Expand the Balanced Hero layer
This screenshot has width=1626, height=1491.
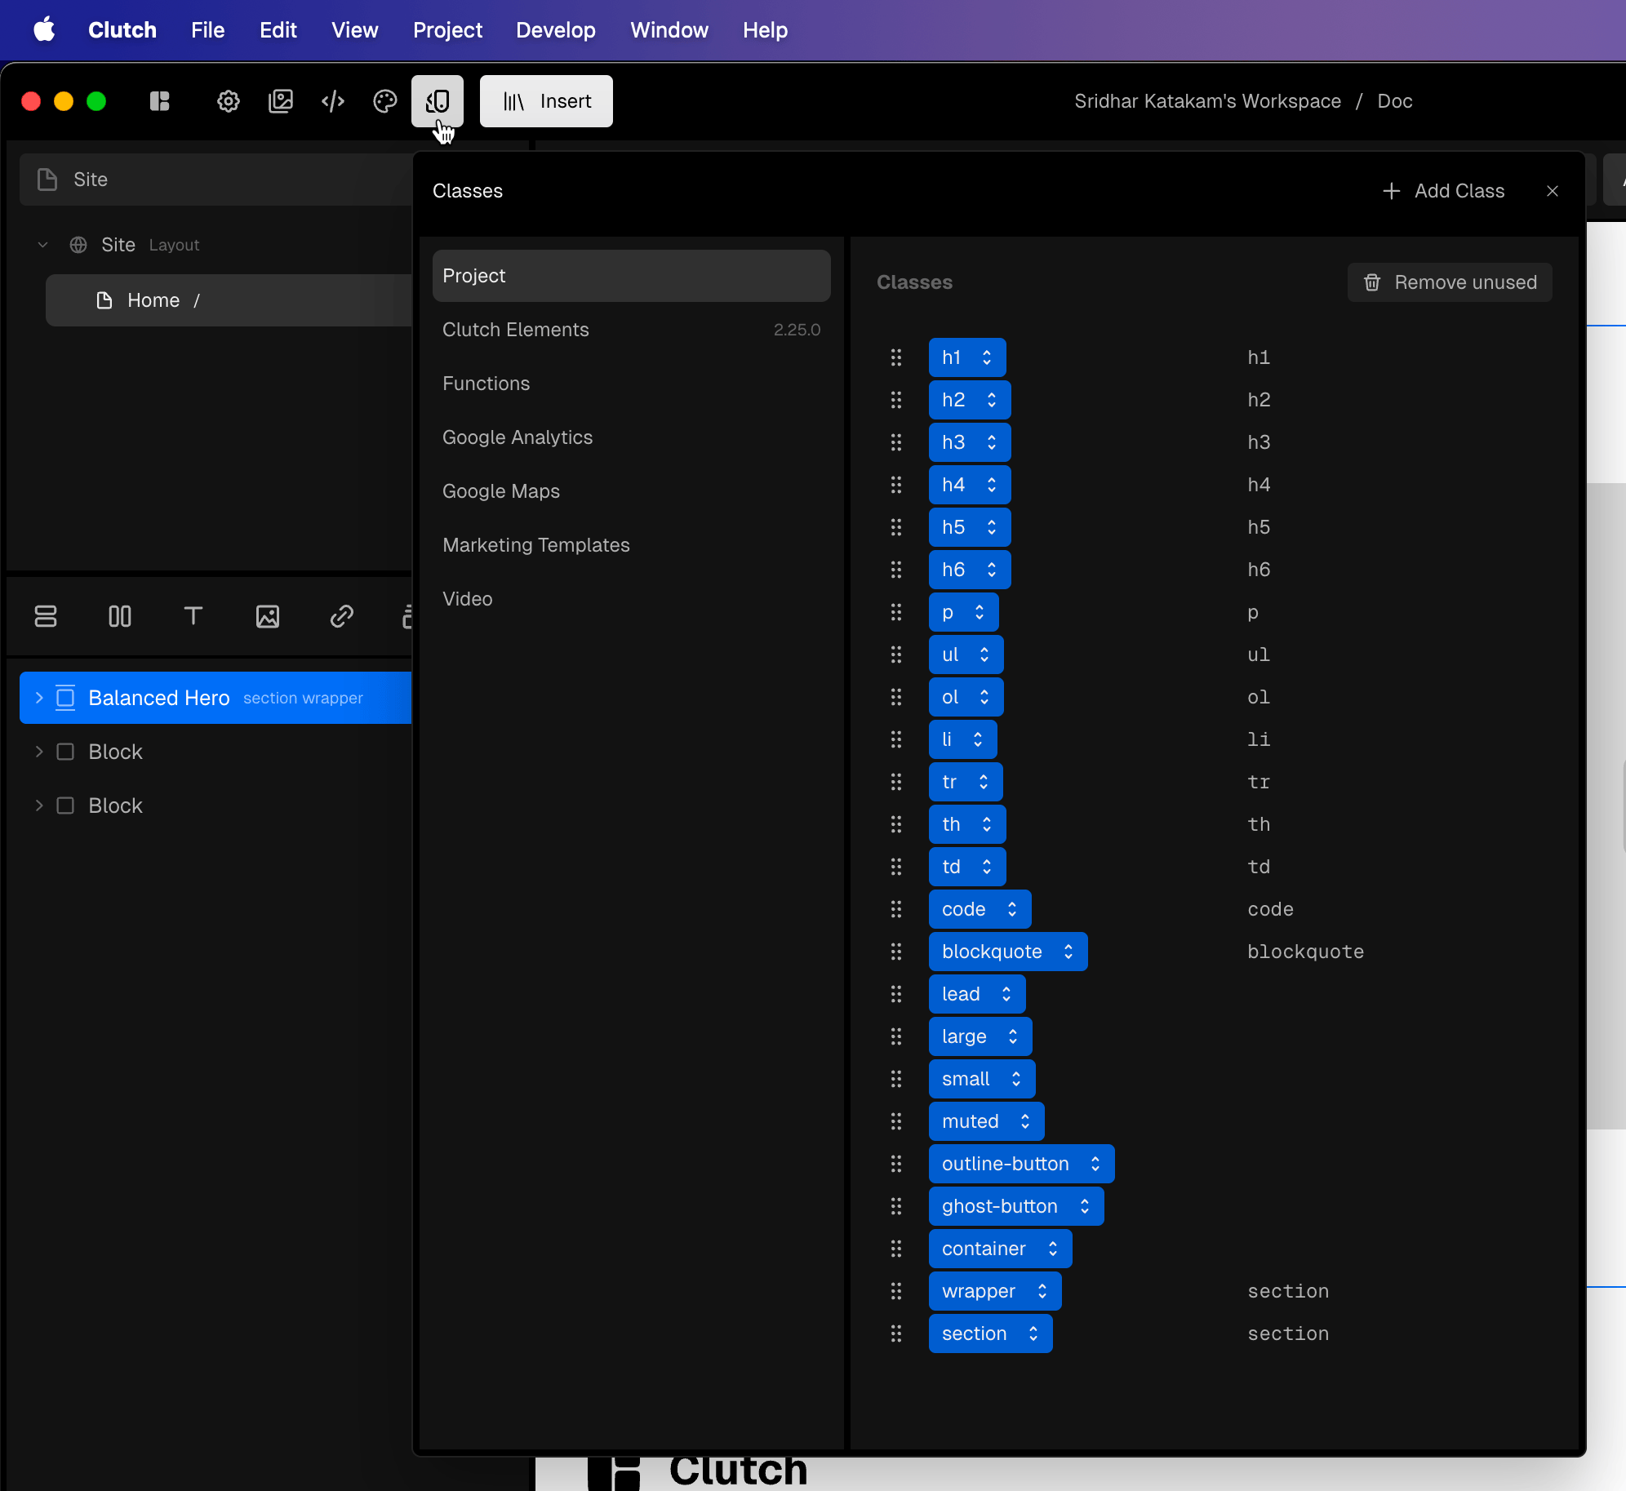pos(39,698)
